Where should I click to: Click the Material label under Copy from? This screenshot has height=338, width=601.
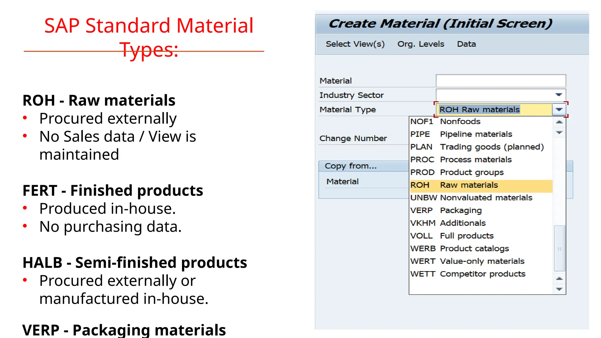(x=342, y=182)
